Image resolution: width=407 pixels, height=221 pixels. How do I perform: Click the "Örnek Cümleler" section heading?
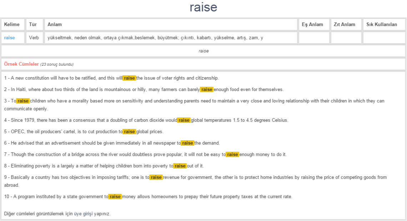click(21, 64)
